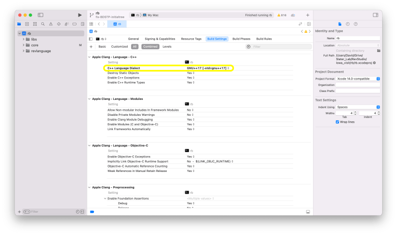Go forward with the editor forward arrow

[x=104, y=24]
